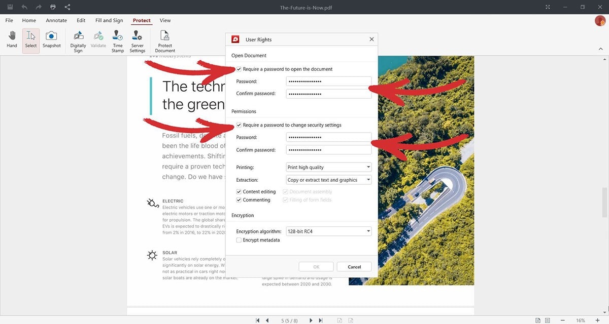This screenshot has height=324, width=609.
Task: Click the OK button in User Rights dialog
Action: [x=316, y=266]
